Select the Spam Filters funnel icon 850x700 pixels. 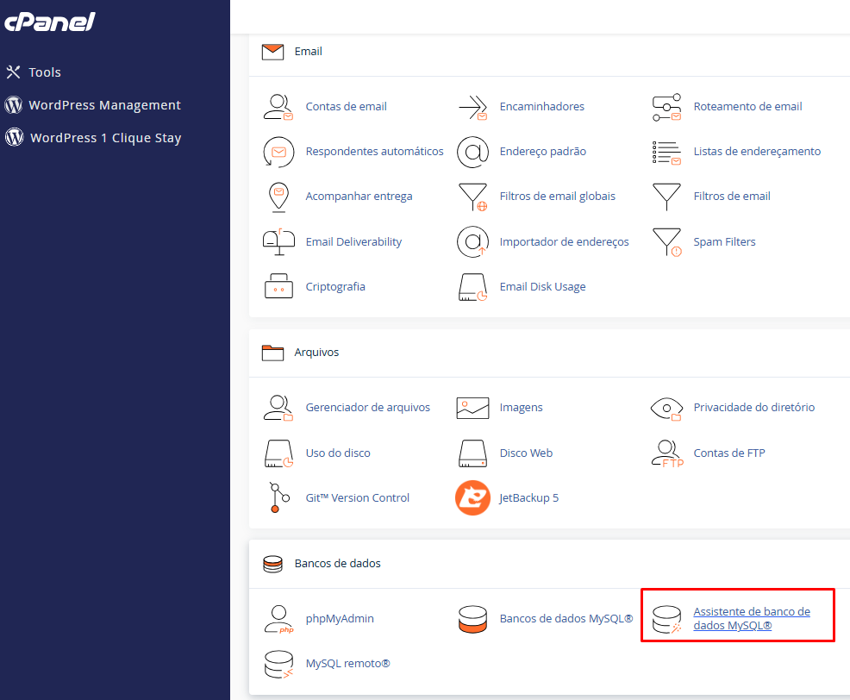coord(666,242)
